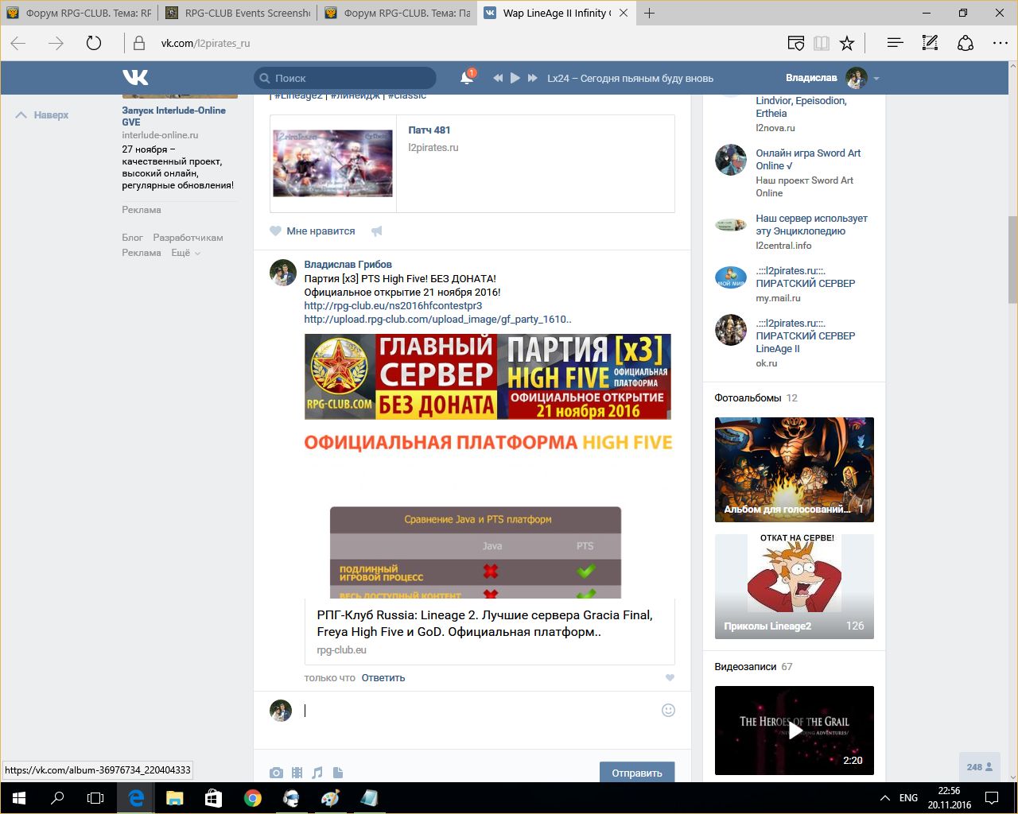The width and height of the screenshot is (1018, 814).
Task: Like the comment with small heart
Action: click(x=670, y=678)
